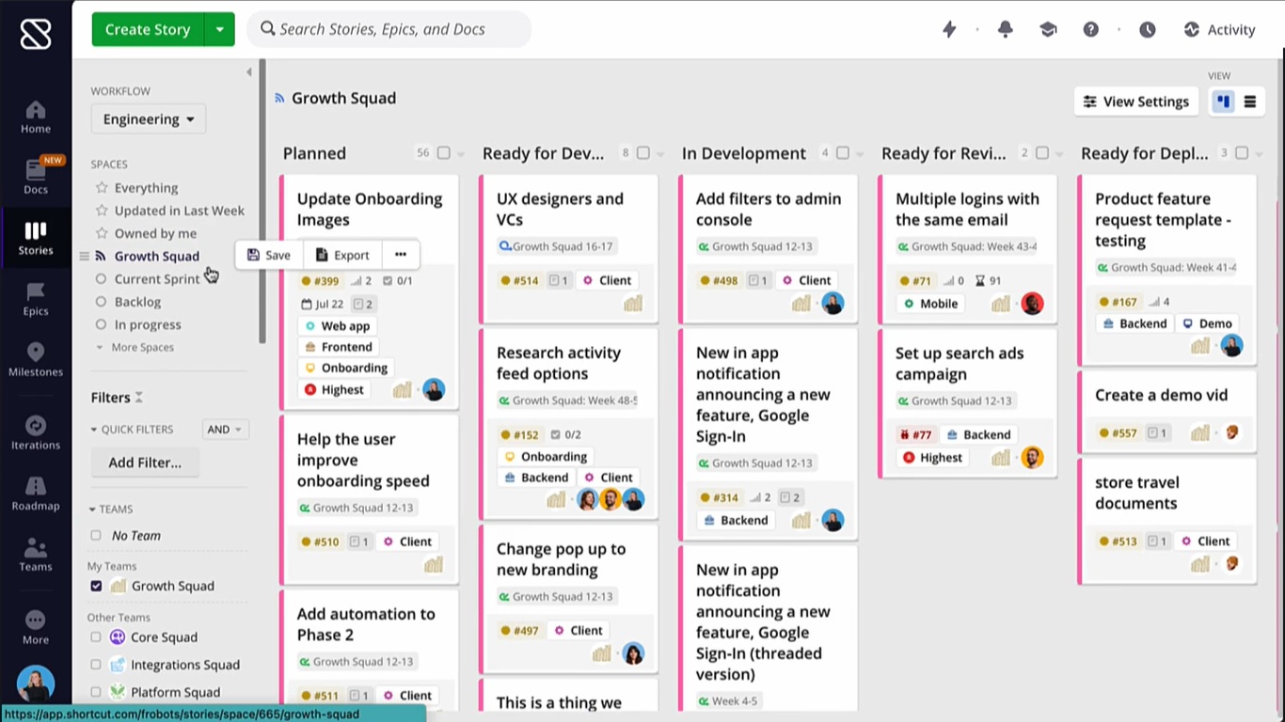1285x722 pixels.
Task: Open the Engineering workflow dropdown
Action: coord(148,118)
